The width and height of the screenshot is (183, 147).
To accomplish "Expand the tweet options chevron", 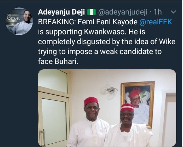I will pos(173,12).
